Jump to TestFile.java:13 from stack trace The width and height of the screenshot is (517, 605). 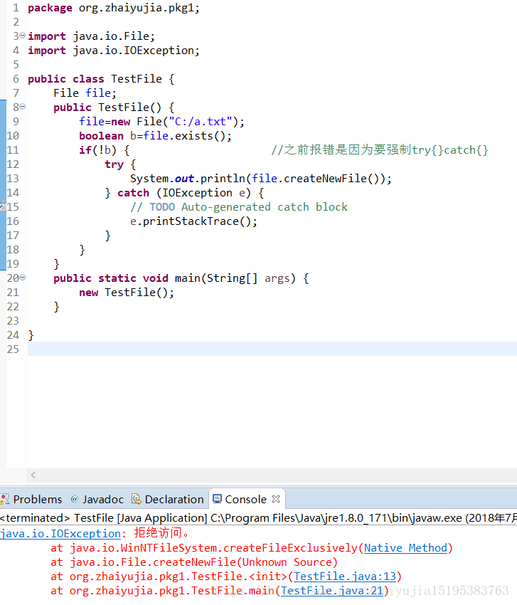coord(345,577)
